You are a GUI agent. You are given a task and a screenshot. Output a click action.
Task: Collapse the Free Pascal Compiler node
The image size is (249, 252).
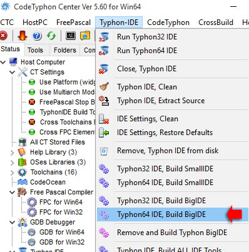click(13, 192)
